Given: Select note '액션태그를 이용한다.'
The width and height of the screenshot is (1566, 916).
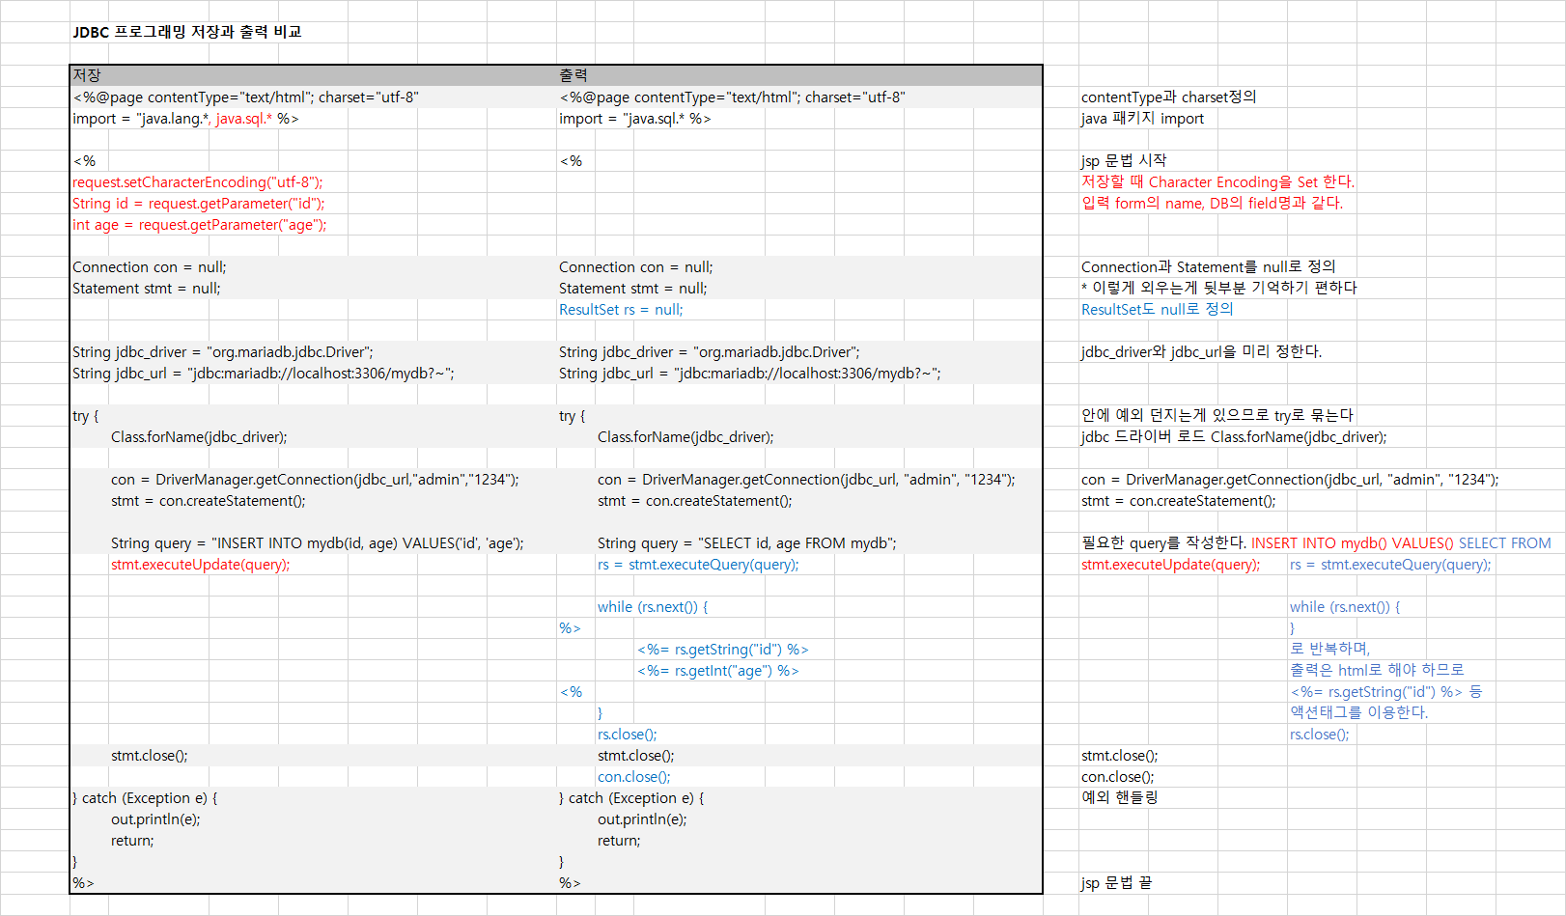Looking at the screenshot, I should coord(1359,712).
